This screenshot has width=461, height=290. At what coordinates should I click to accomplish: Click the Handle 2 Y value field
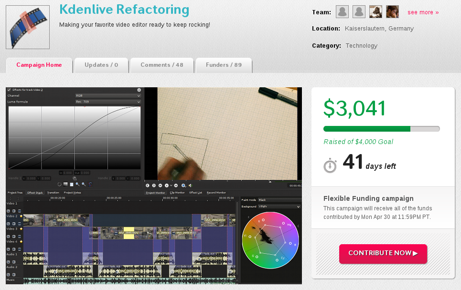133,178
